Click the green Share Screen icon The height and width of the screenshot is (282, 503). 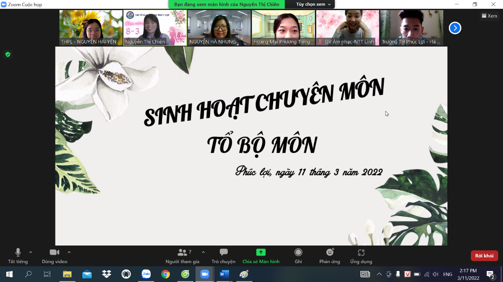(x=261, y=252)
